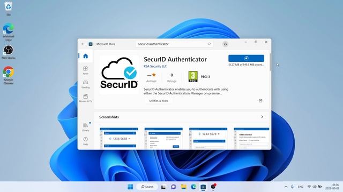The height and width of the screenshot is (192, 343).
Task: Click the search box with securid authenticator
Action: 174,44
